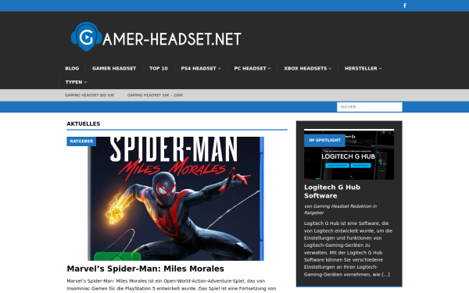469x293 pixels.
Task: Open Gaming Headset bis 50€ link
Action: tap(89, 95)
